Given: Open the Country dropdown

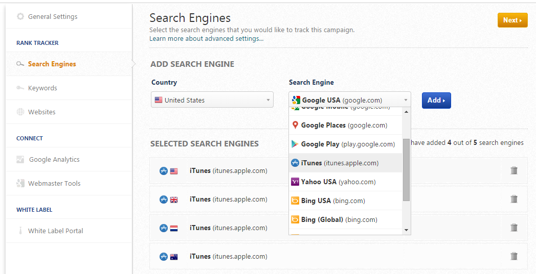Looking at the screenshot, I should pyautogui.click(x=212, y=100).
